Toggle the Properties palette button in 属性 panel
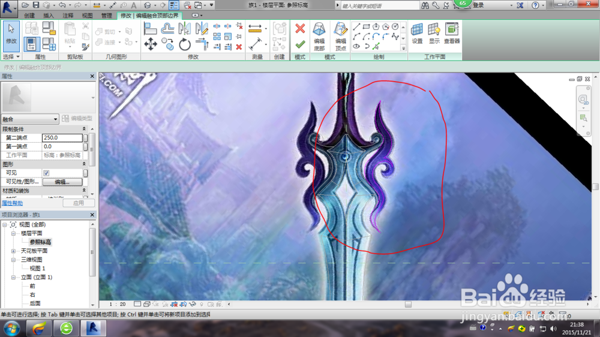Viewport: 600px width, 337px height. (31, 44)
